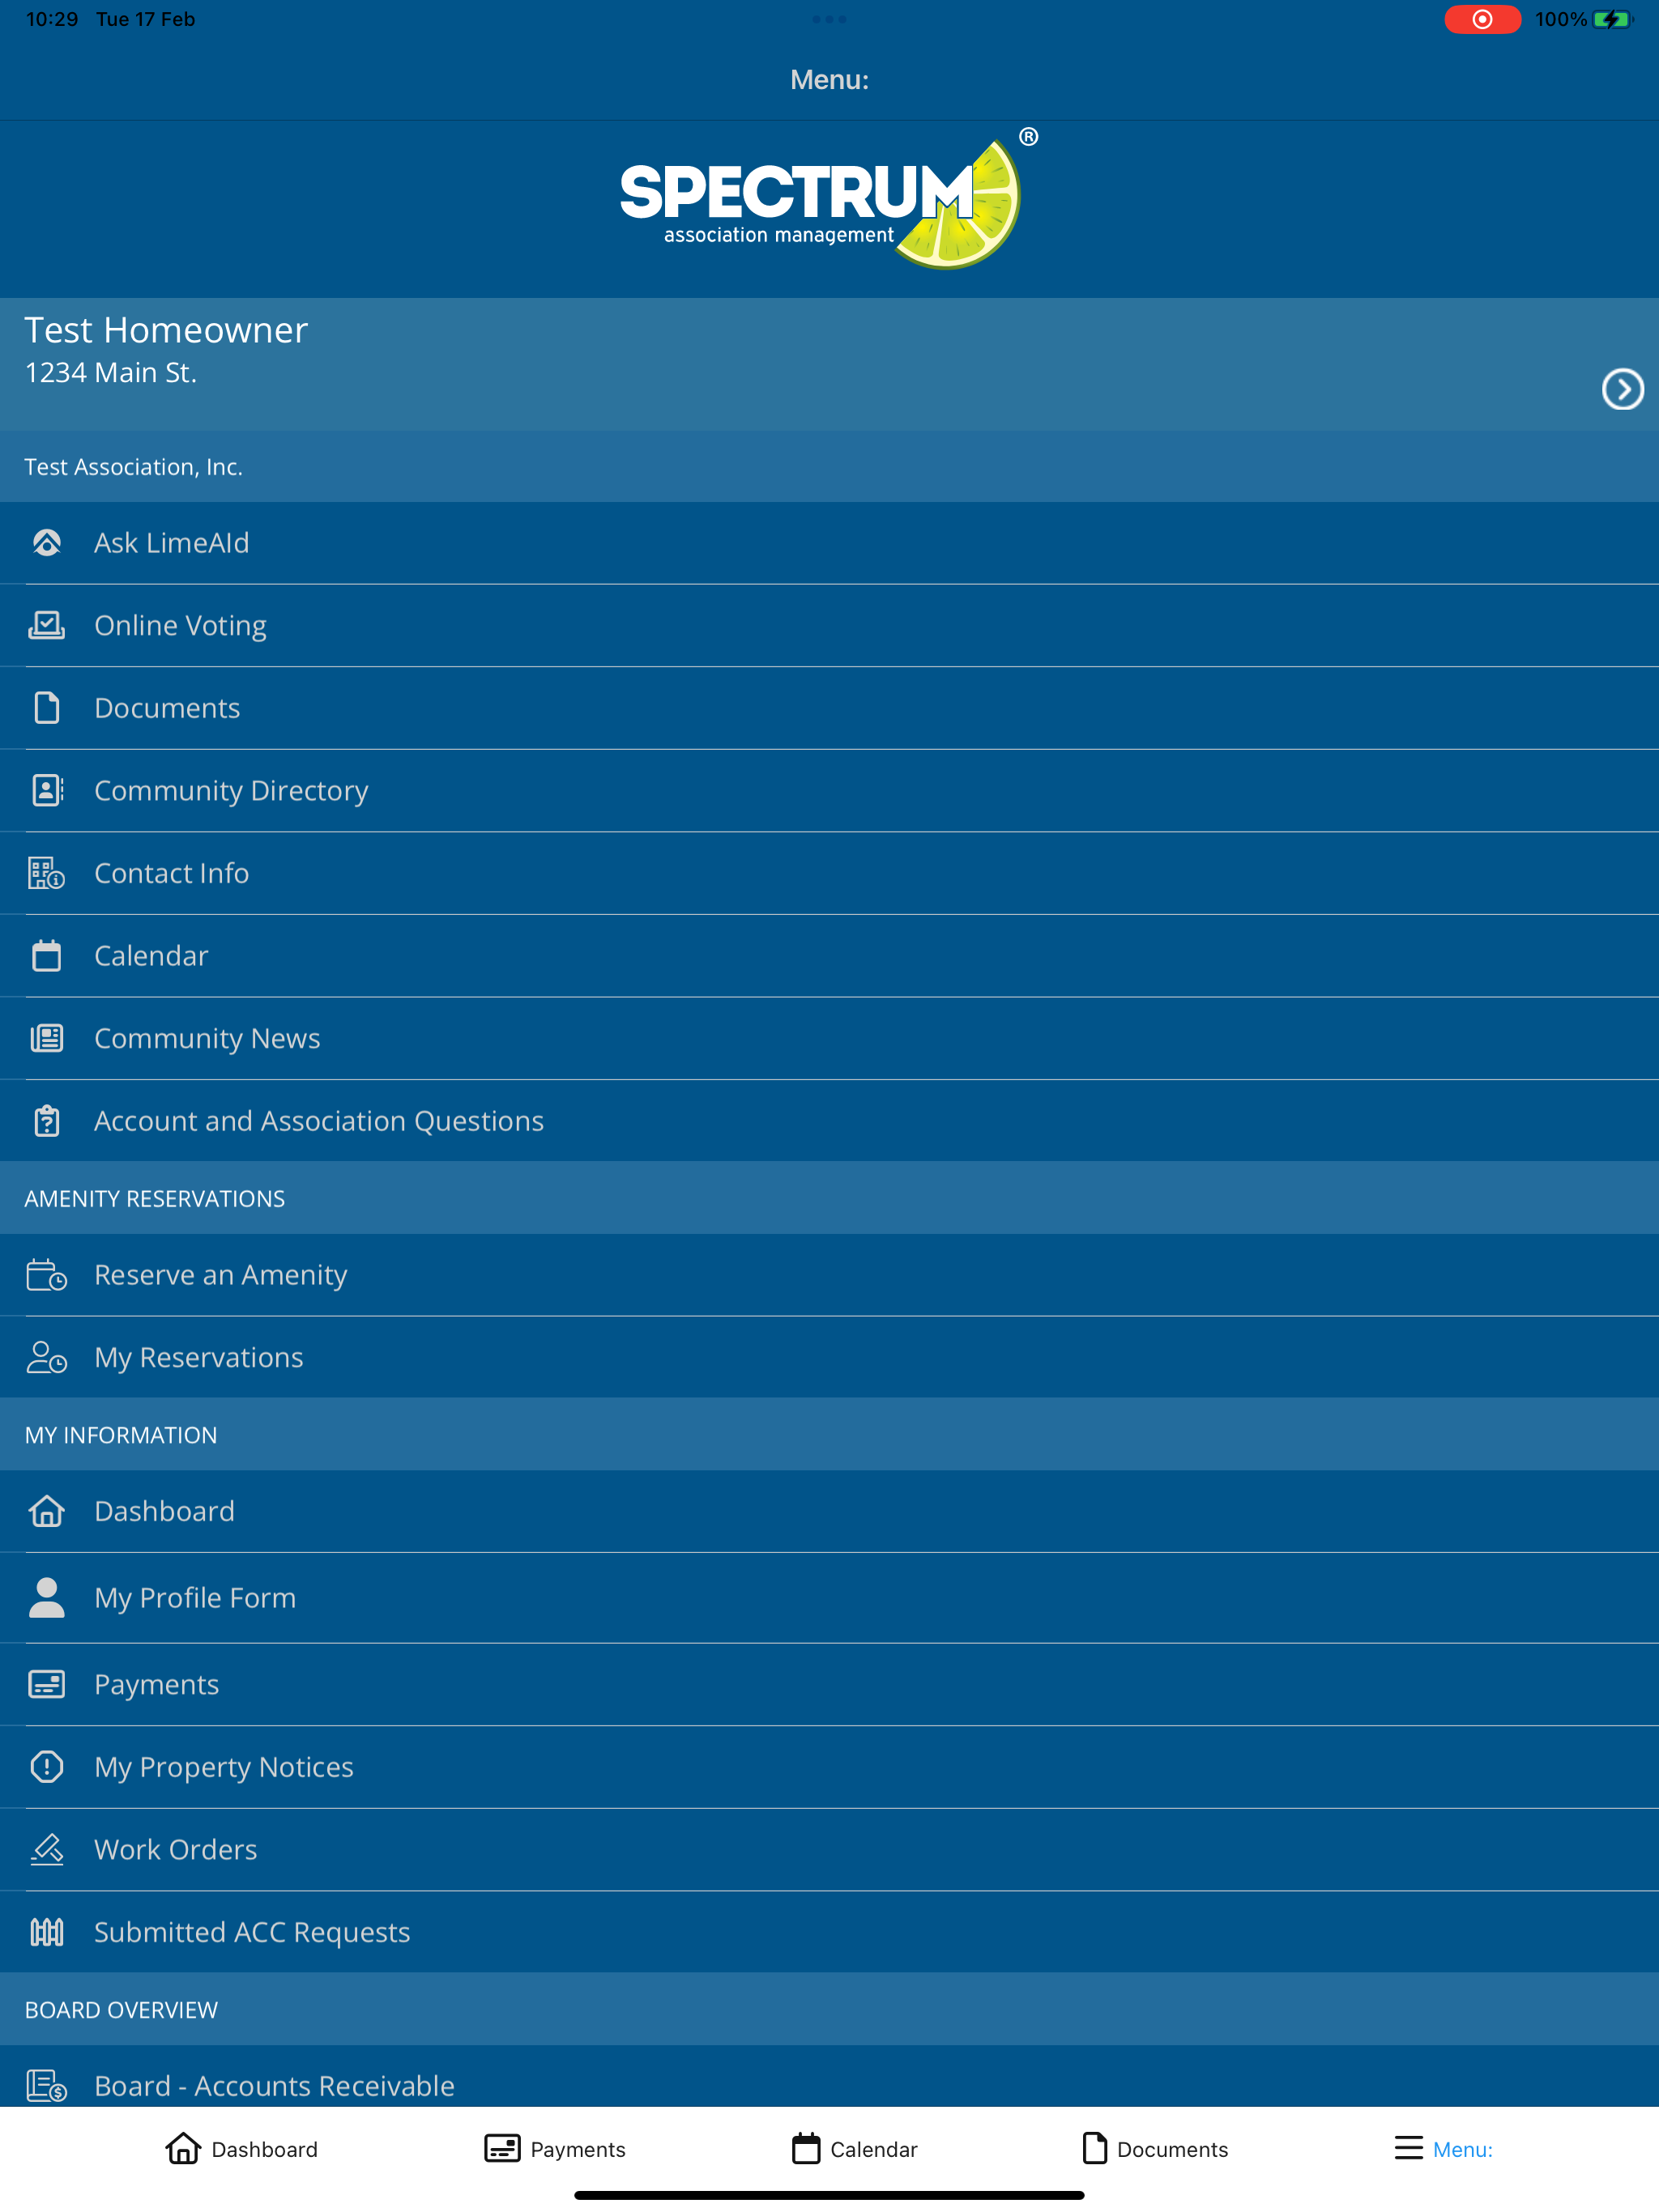Image resolution: width=1659 pixels, height=2212 pixels.
Task: Go to Dashboard under My Information
Action: (829, 1511)
